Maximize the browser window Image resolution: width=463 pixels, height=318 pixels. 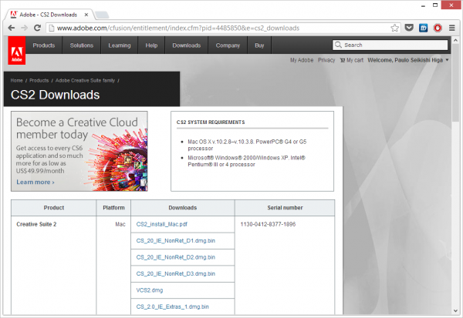pos(435,5)
